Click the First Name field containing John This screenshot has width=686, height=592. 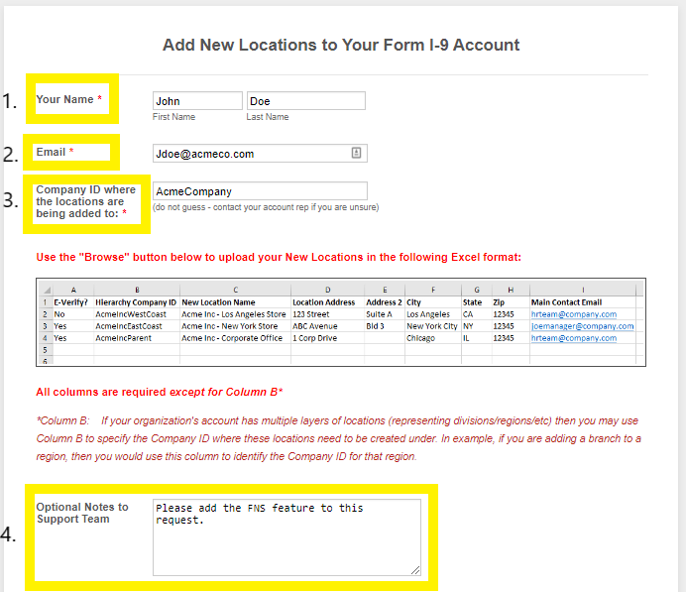(x=196, y=101)
